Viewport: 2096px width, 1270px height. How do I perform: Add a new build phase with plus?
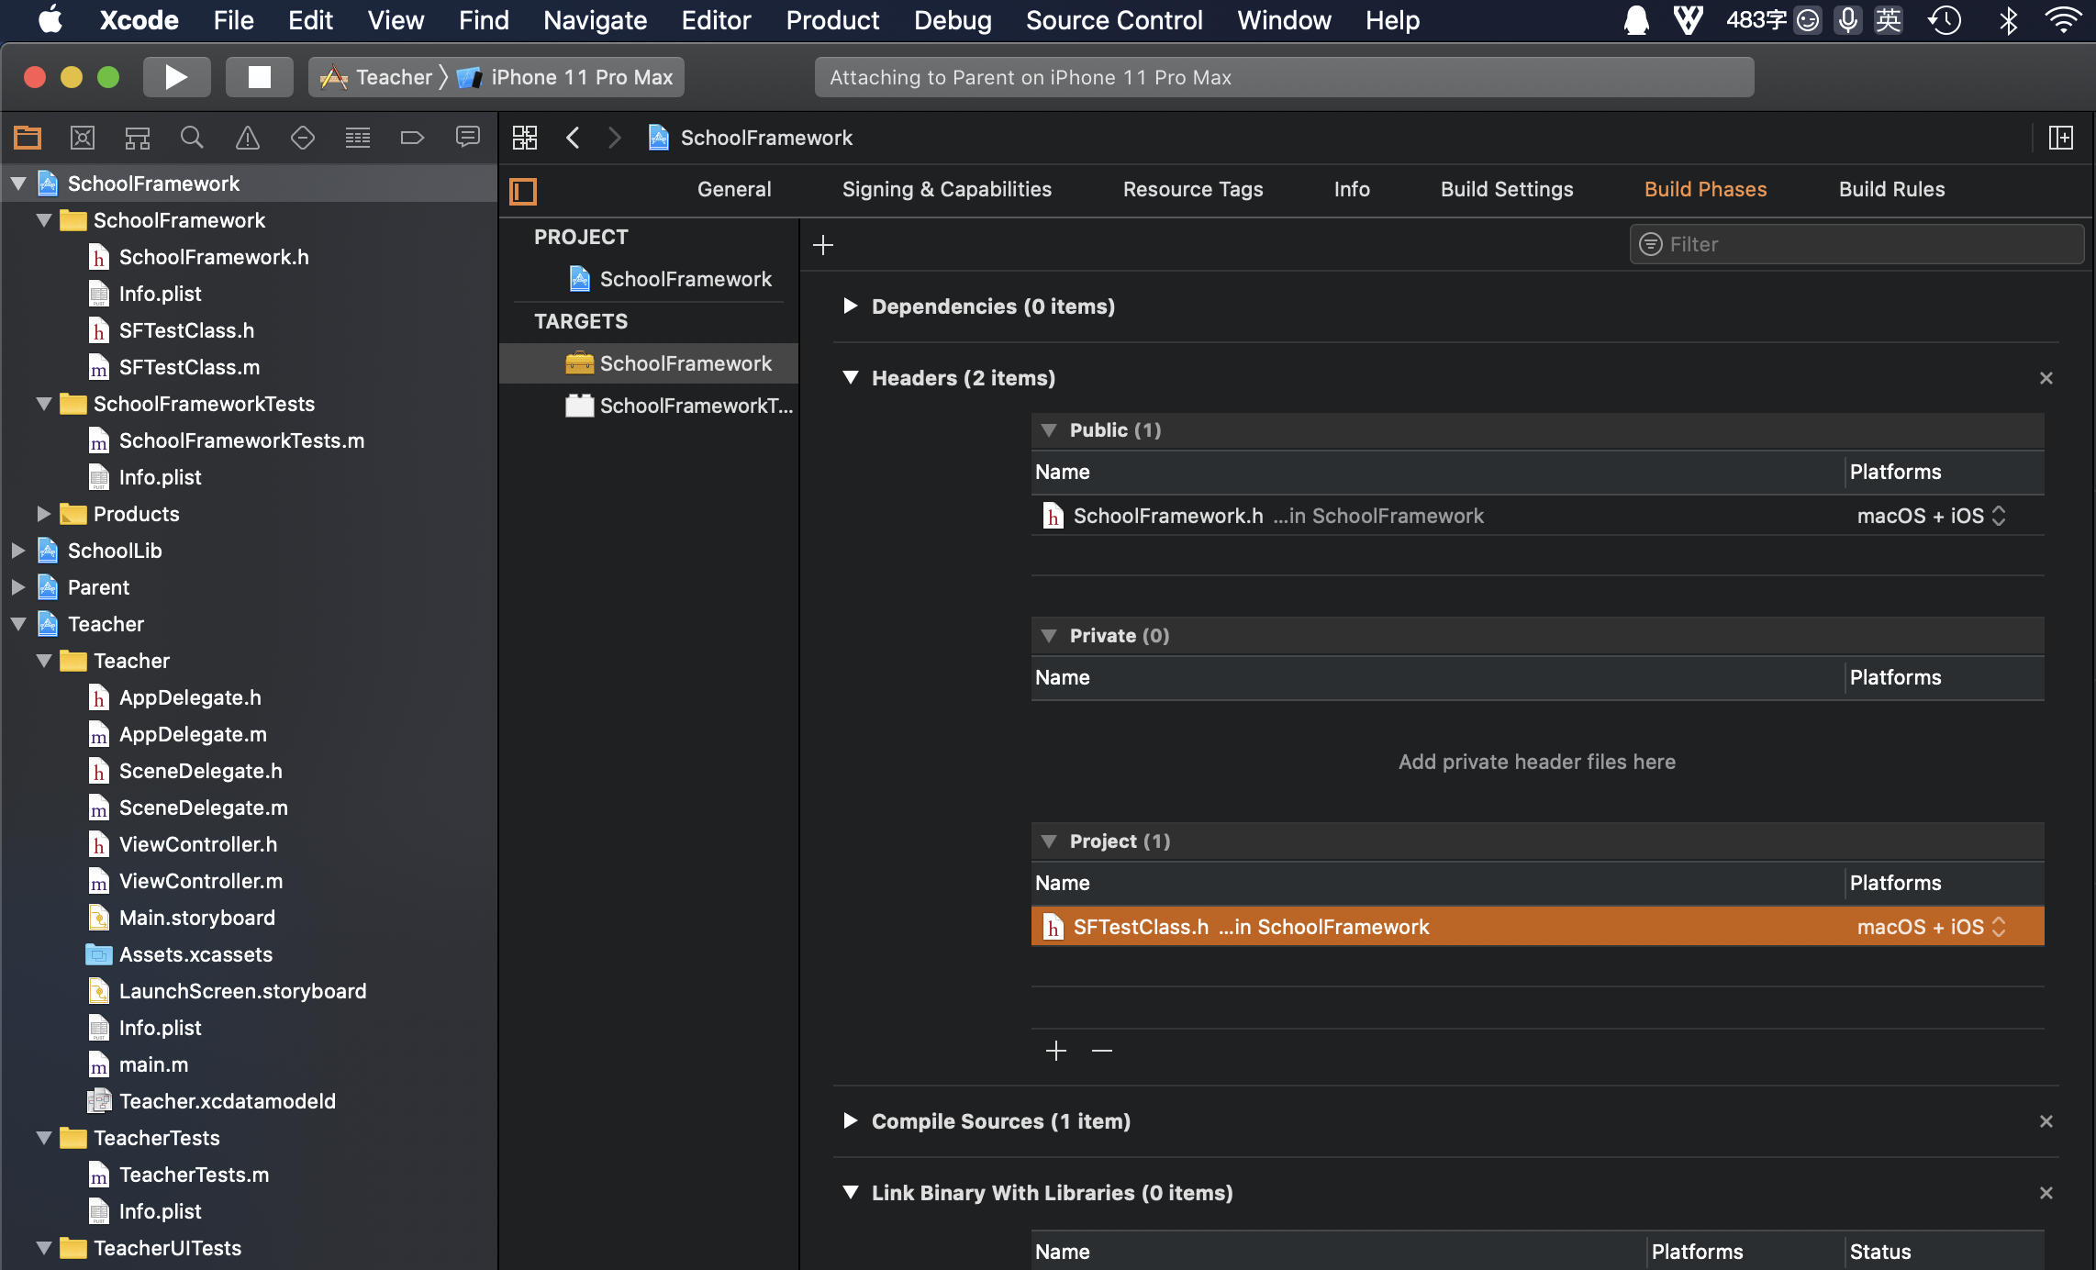tap(823, 245)
